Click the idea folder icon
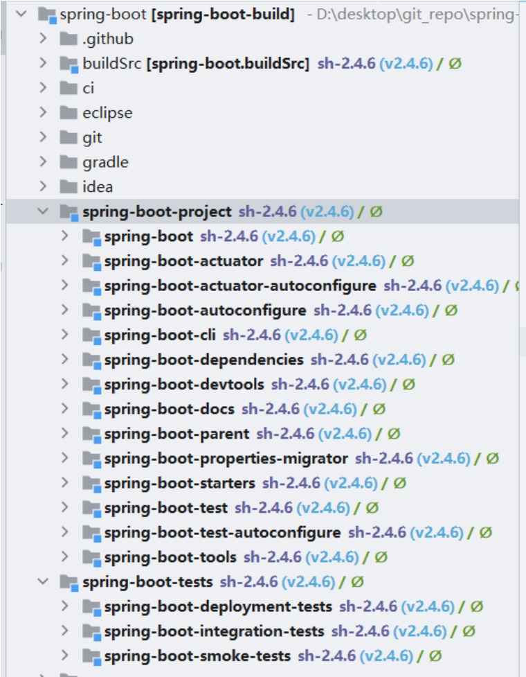This screenshot has height=677, width=526. tap(68, 186)
